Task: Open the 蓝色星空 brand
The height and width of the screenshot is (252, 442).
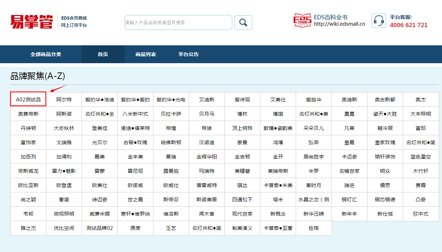Action: pyautogui.click(x=421, y=157)
